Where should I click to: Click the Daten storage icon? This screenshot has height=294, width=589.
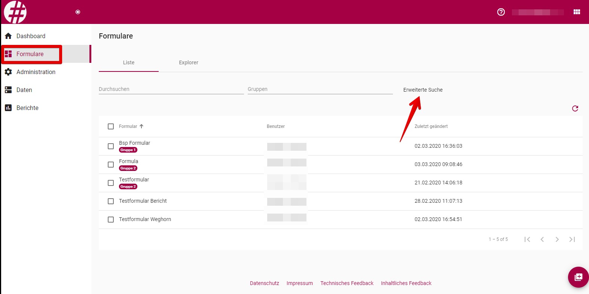[x=8, y=90]
